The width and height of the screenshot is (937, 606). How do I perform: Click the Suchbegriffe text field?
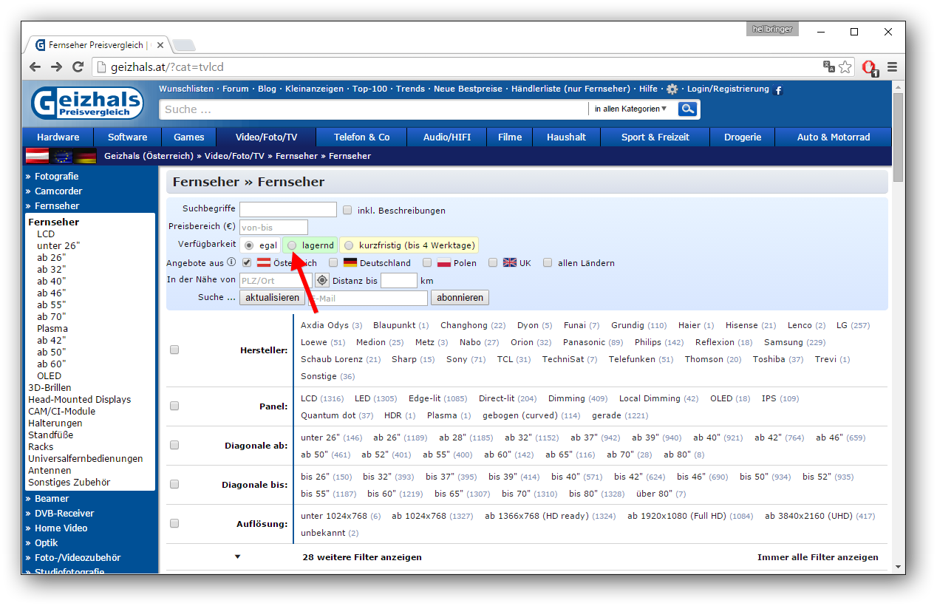pyautogui.click(x=288, y=210)
